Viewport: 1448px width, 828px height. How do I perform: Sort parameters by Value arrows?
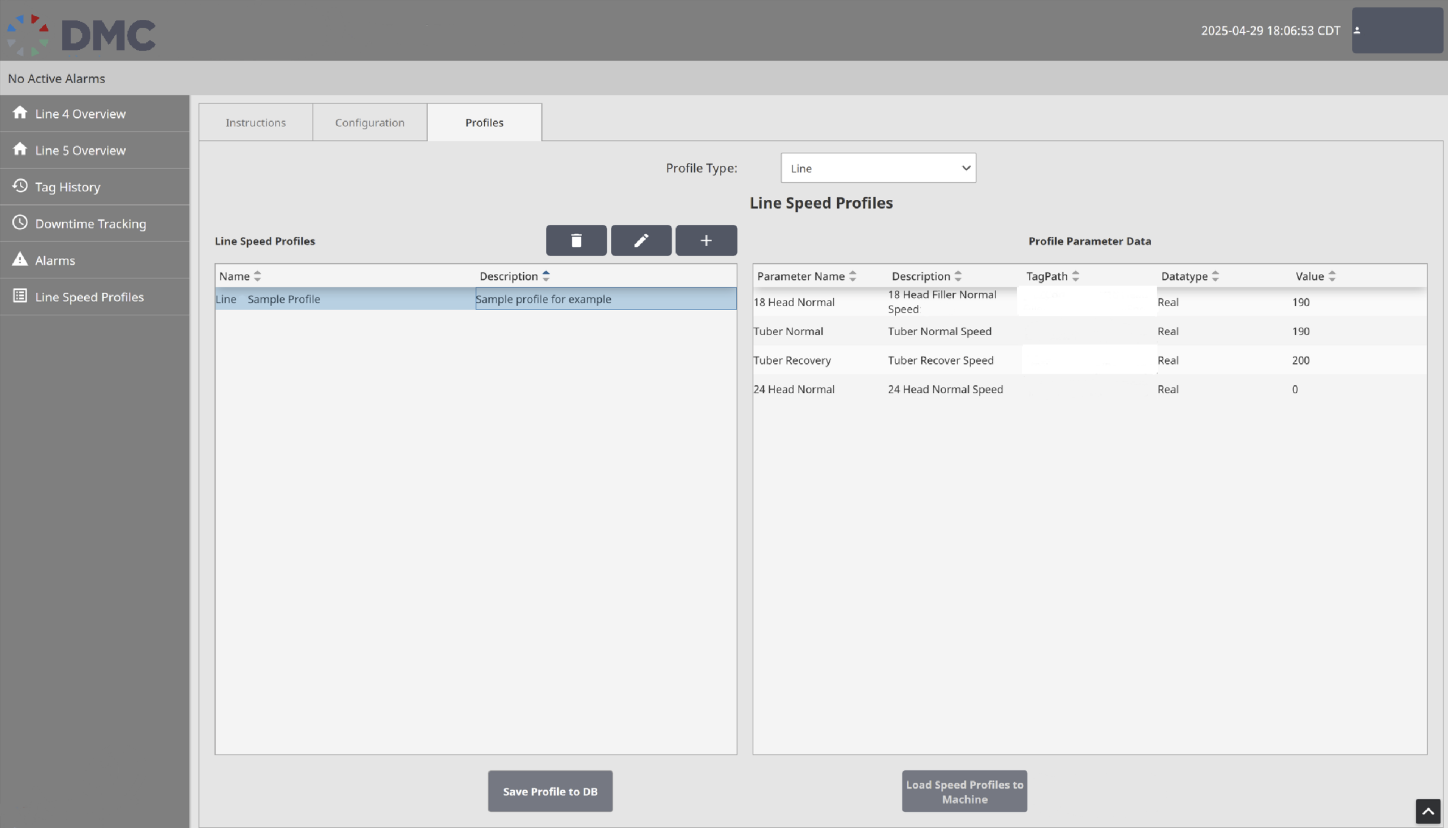click(x=1332, y=276)
